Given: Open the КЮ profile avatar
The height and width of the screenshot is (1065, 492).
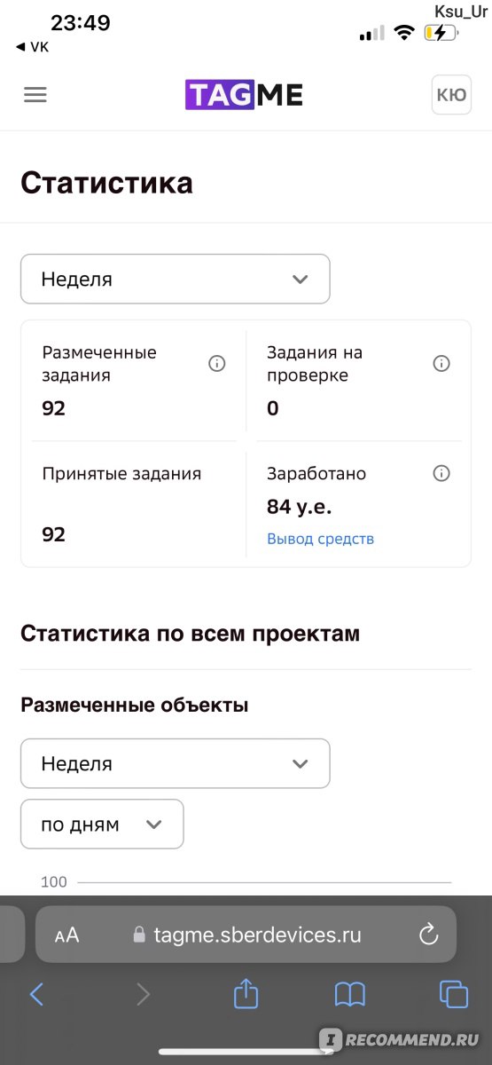Looking at the screenshot, I should point(451,95).
